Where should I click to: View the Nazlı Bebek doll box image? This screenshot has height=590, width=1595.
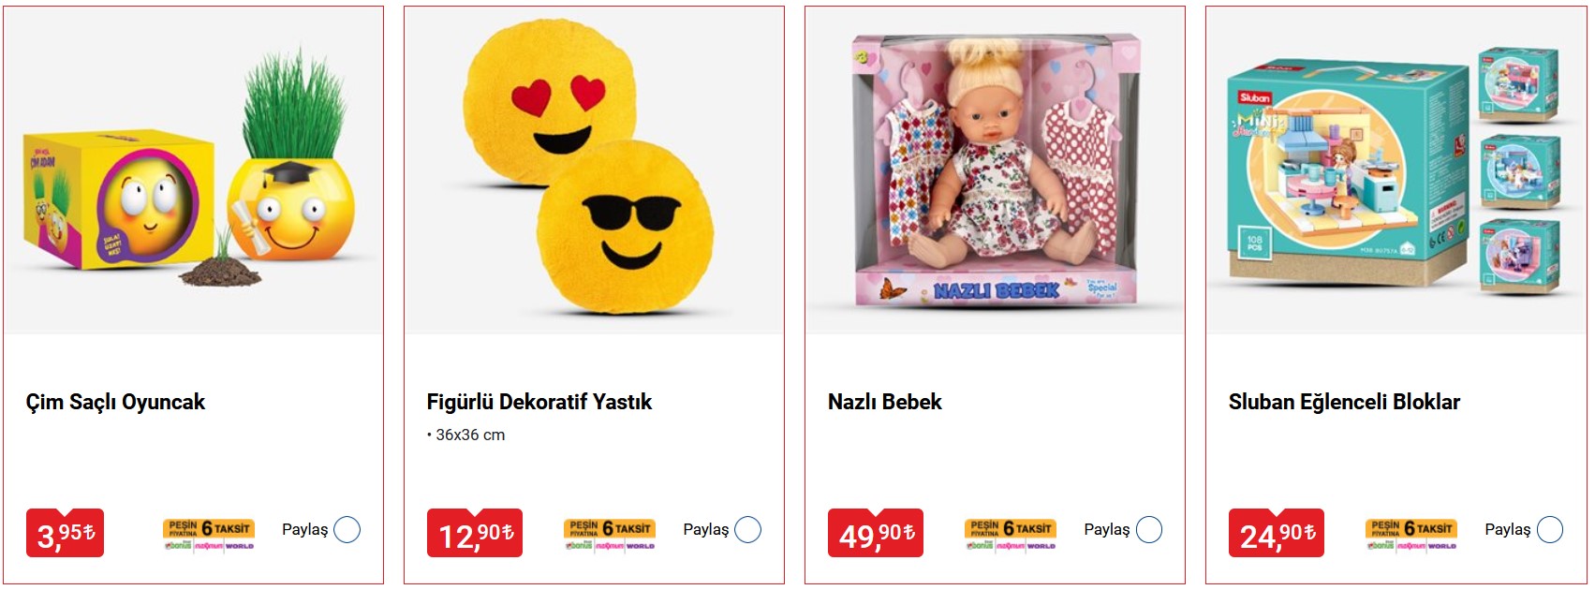[996, 170]
